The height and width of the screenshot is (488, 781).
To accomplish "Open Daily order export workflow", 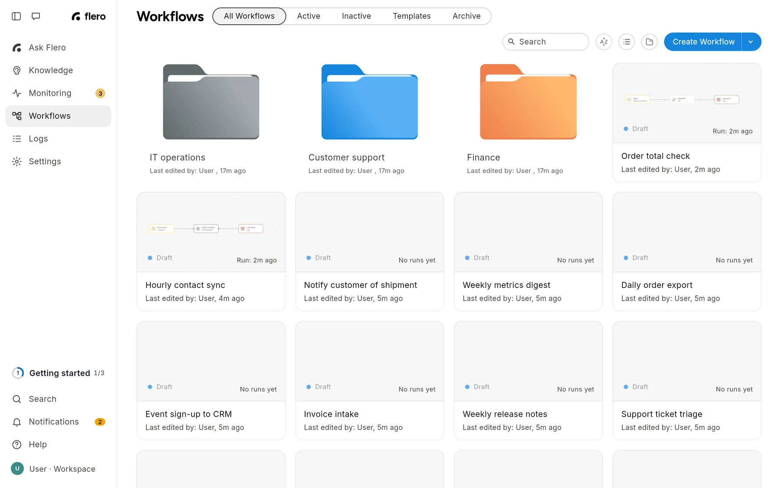I will coord(687,252).
